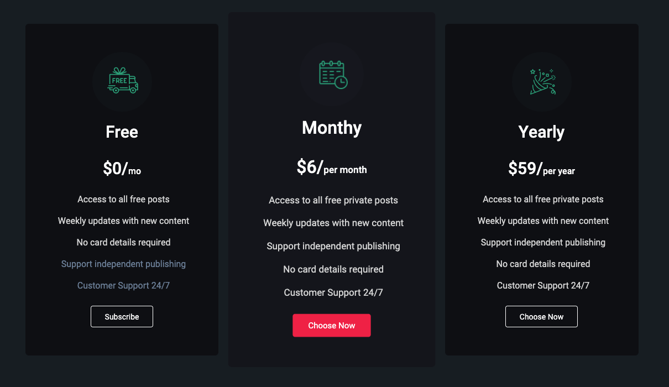Select the Free plan heading
The image size is (669, 387).
click(x=122, y=132)
